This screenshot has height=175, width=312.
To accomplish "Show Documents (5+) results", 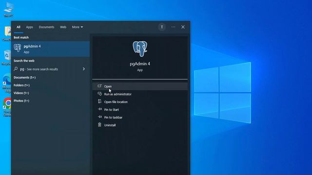I will [24, 77].
